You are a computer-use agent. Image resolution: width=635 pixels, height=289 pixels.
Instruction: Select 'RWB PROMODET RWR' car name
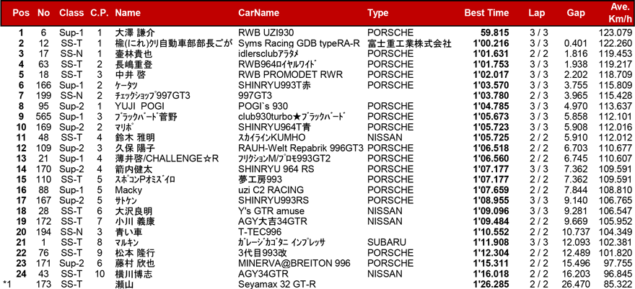coord(290,75)
